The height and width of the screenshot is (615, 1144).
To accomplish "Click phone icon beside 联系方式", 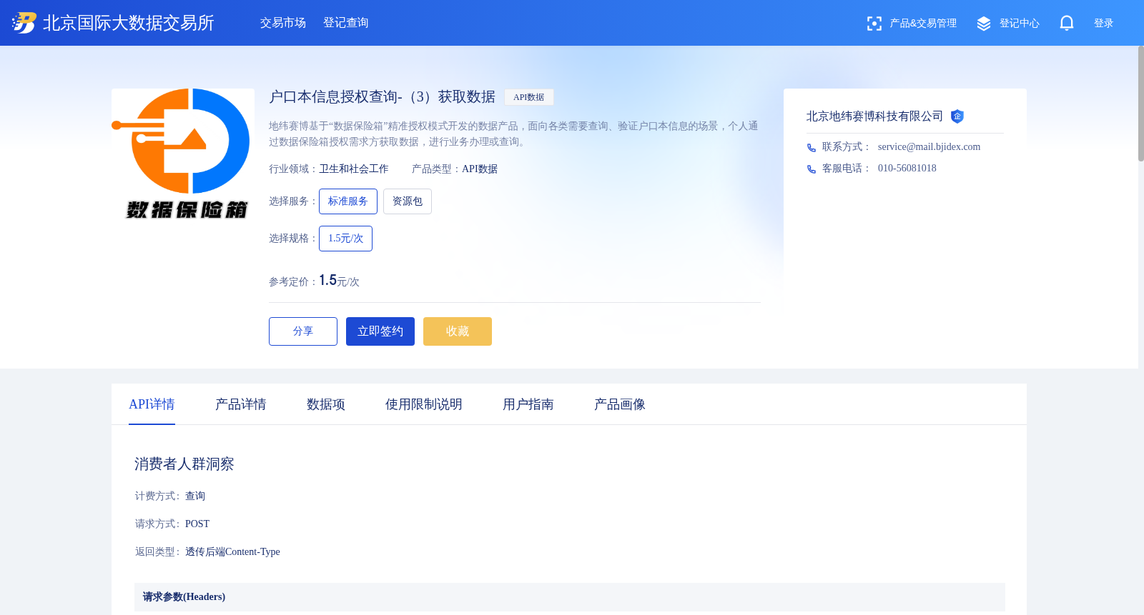I will [812, 148].
